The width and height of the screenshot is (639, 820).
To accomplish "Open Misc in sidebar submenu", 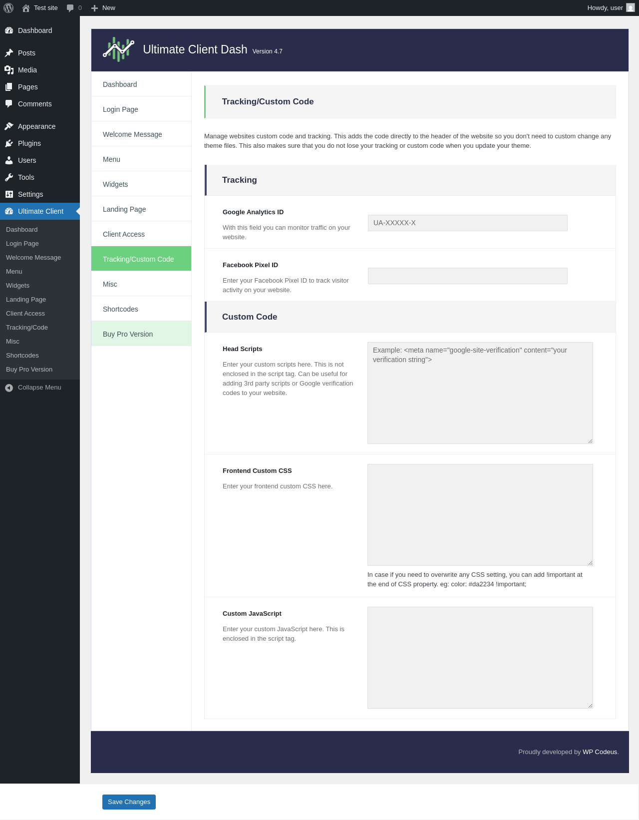I will (x=40, y=342).
